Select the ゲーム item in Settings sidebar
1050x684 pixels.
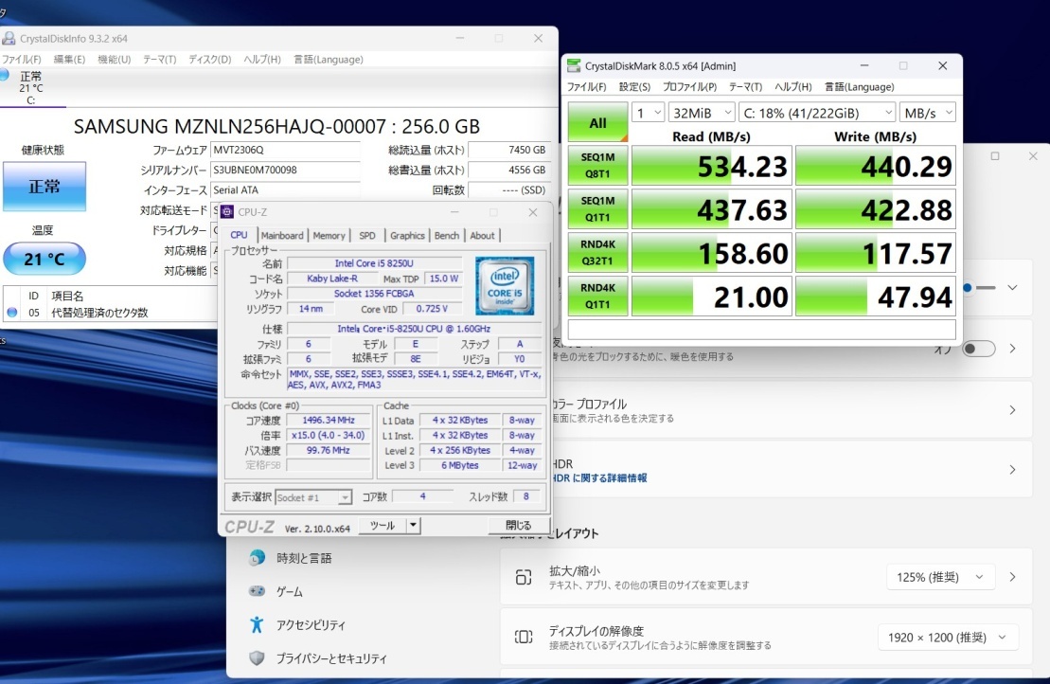point(290,591)
